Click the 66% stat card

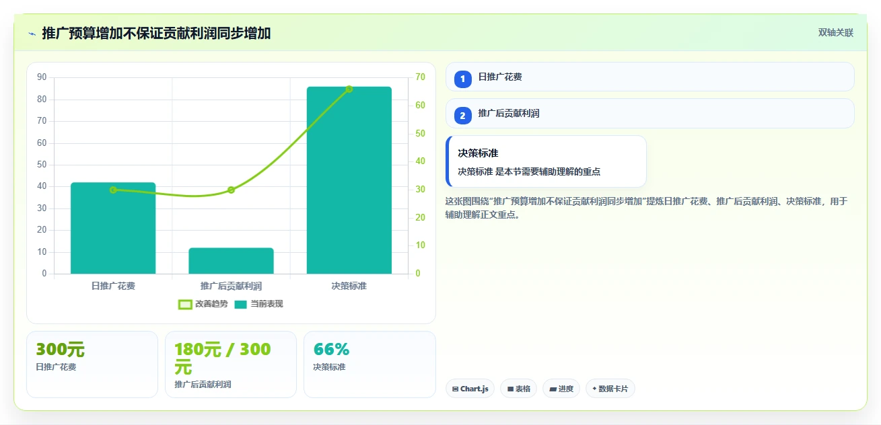click(369, 364)
